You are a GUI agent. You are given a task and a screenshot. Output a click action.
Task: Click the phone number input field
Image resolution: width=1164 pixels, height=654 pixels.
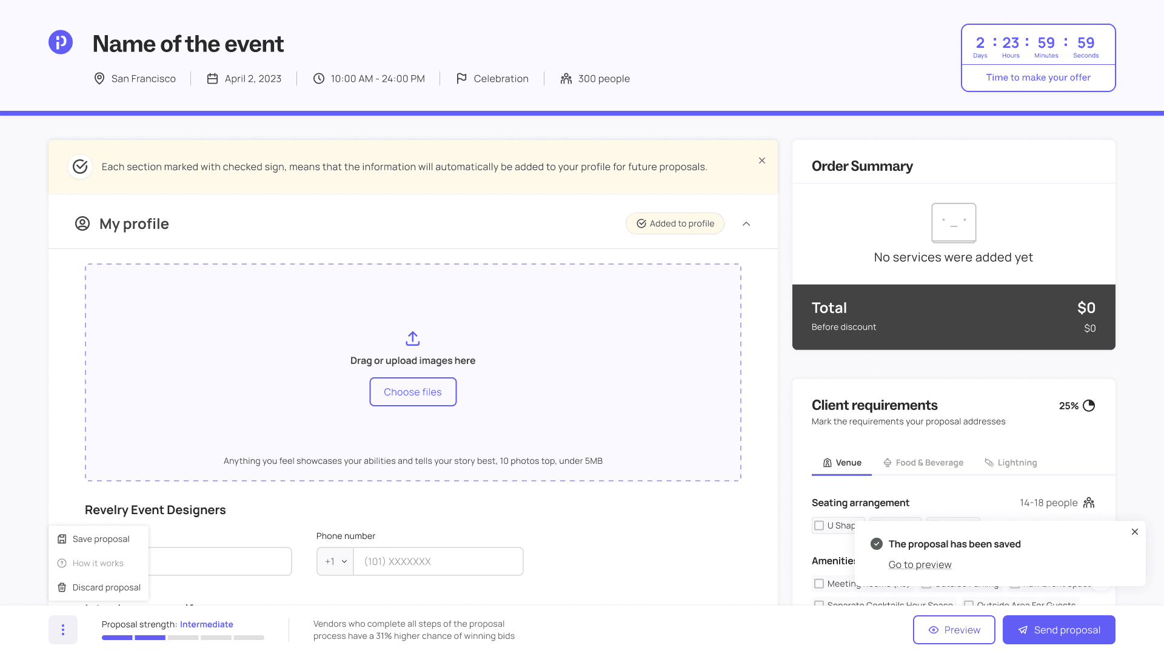[438, 561]
